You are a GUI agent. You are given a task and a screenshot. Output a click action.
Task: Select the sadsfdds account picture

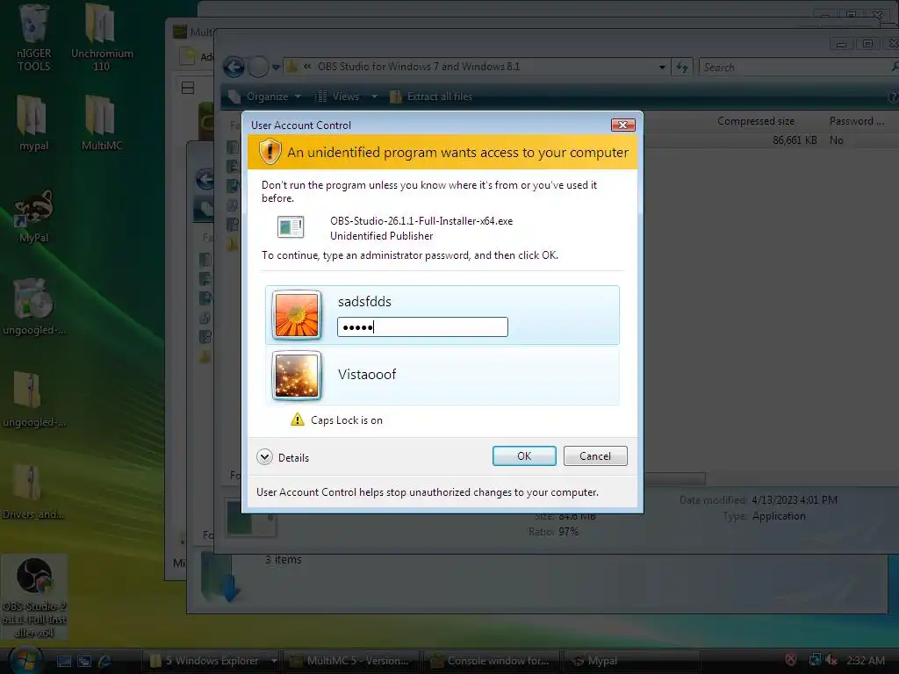[297, 315]
